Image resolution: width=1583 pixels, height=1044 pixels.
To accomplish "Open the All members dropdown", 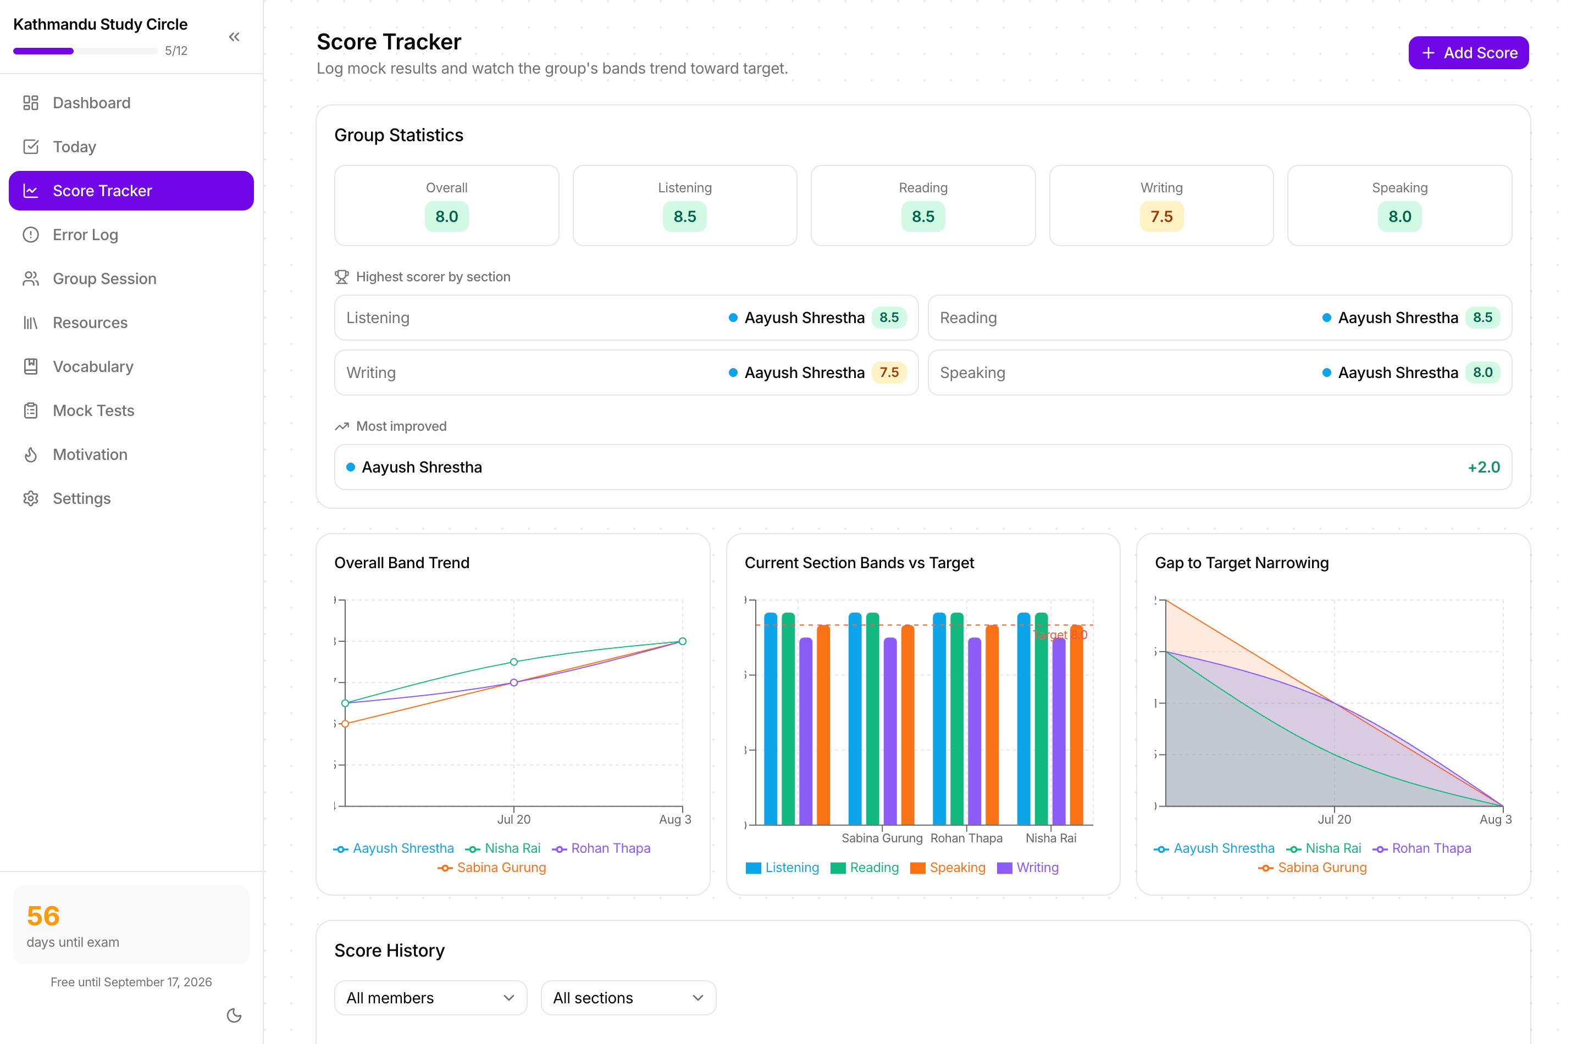I will 430,997.
